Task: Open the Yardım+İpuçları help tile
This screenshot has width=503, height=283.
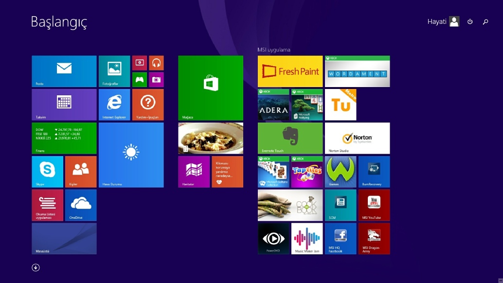Action: pyautogui.click(x=148, y=105)
